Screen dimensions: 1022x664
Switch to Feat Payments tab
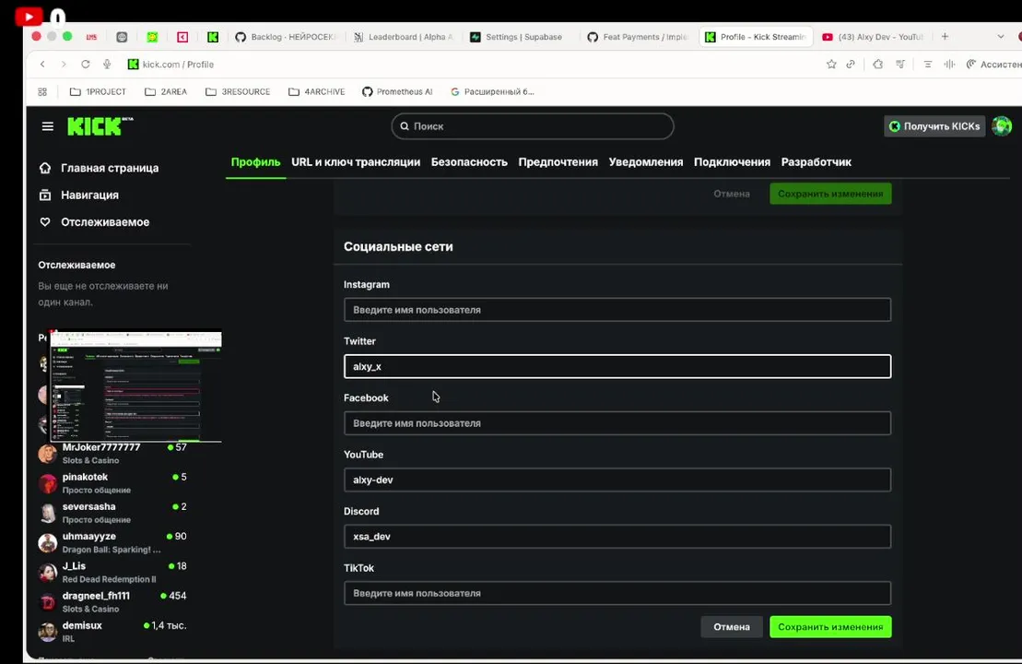point(639,37)
